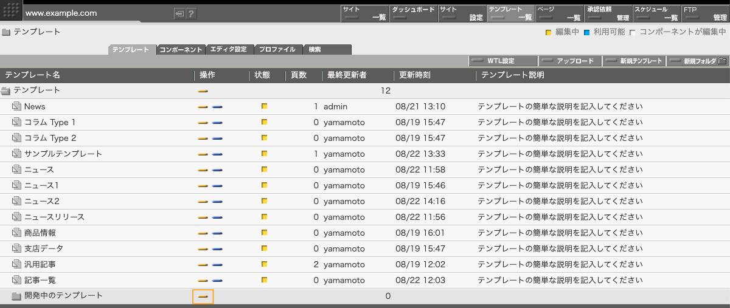This screenshot has width=730, height=308.
Task: Click the blue operation icon for 記事一覧
Action: (x=217, y=281)
